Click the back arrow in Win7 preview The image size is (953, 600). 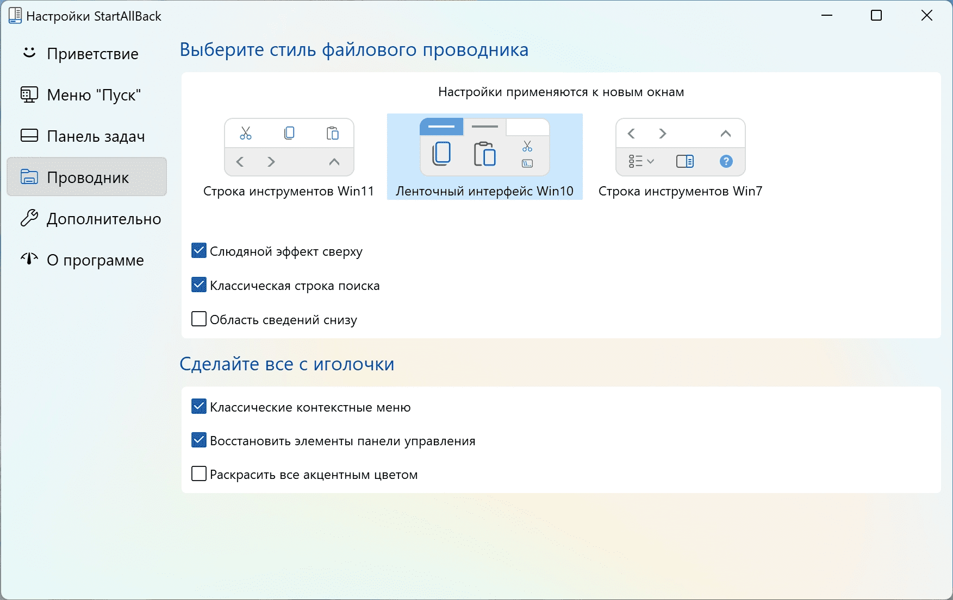click(631, 133)
